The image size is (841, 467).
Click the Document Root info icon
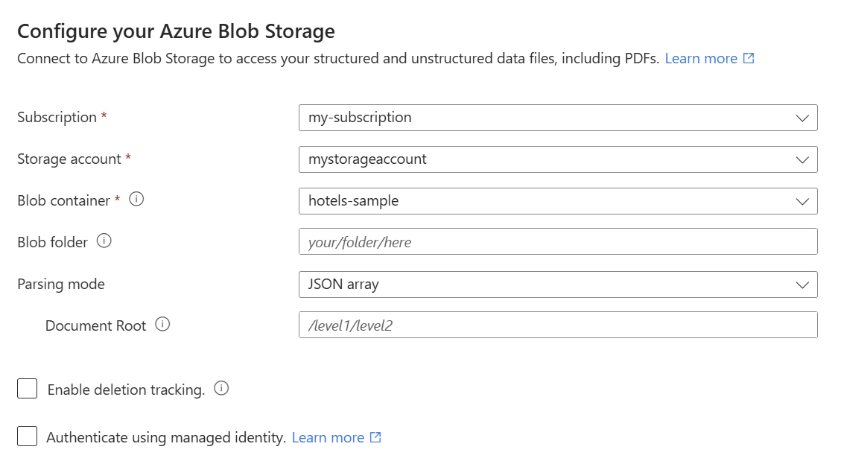(162, 325)
